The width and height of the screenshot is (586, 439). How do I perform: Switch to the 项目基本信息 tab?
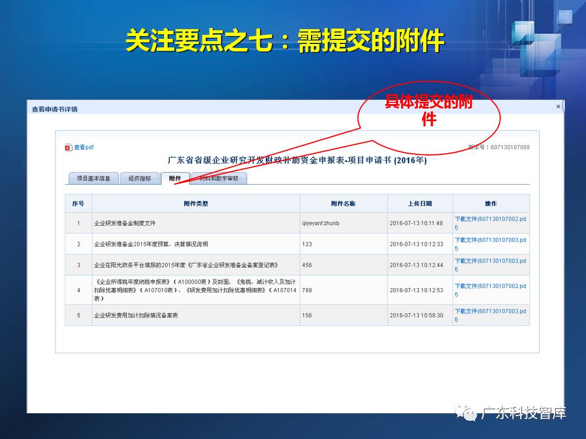(93, 178)
